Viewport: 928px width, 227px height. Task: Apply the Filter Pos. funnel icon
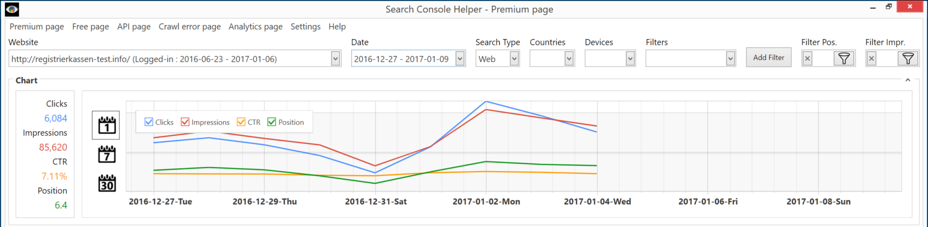pyautogui.click(x=844, y=59)
